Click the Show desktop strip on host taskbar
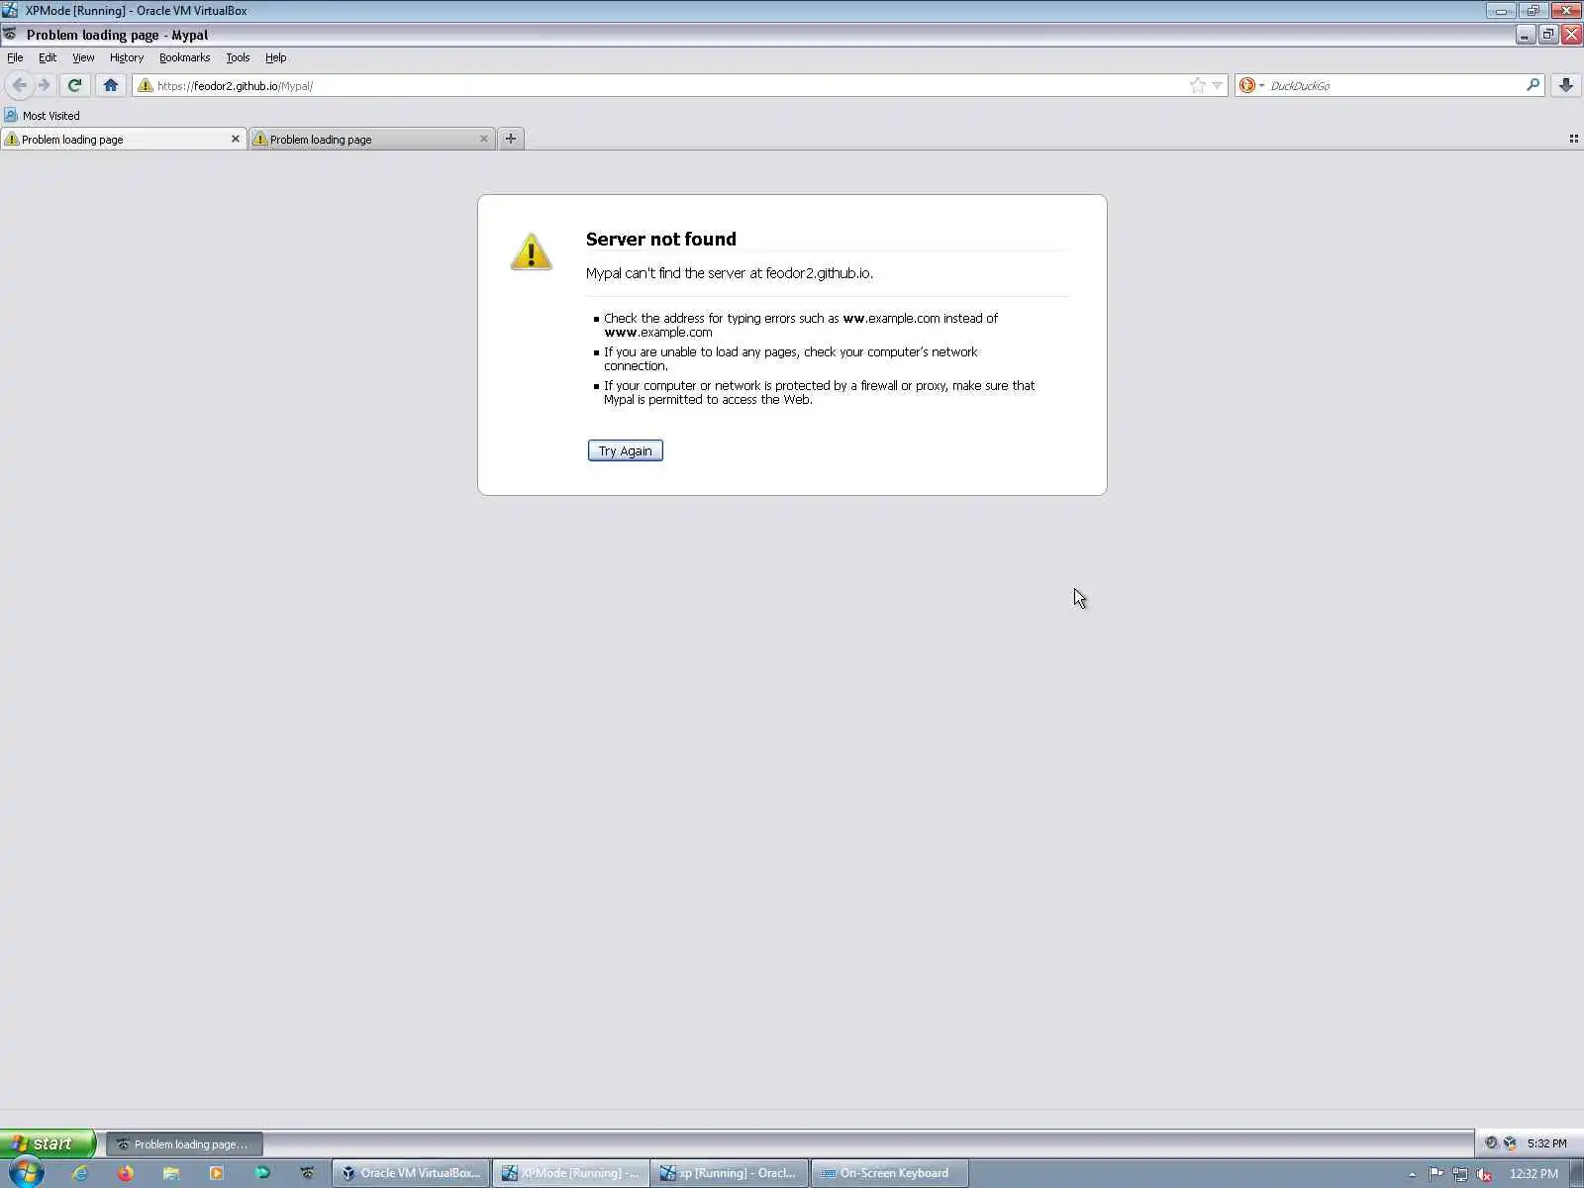Viewport: 1584px width, 1188px height. pos(1577,1174)
